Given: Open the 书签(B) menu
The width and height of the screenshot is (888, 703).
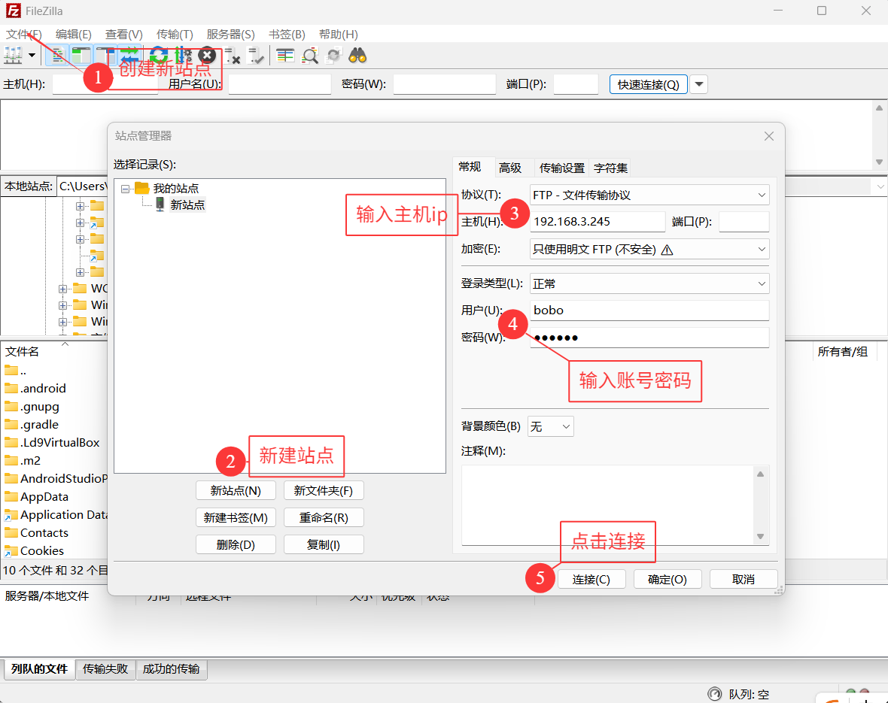Looking at the screenshot, I should click(x=287, y=35).
